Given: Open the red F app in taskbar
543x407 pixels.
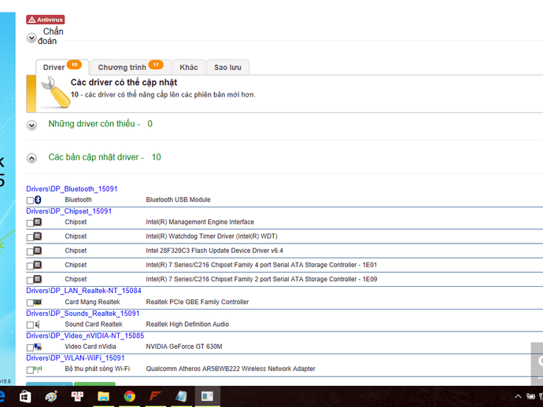Looking at the screenshot, I should click(155, 396).
